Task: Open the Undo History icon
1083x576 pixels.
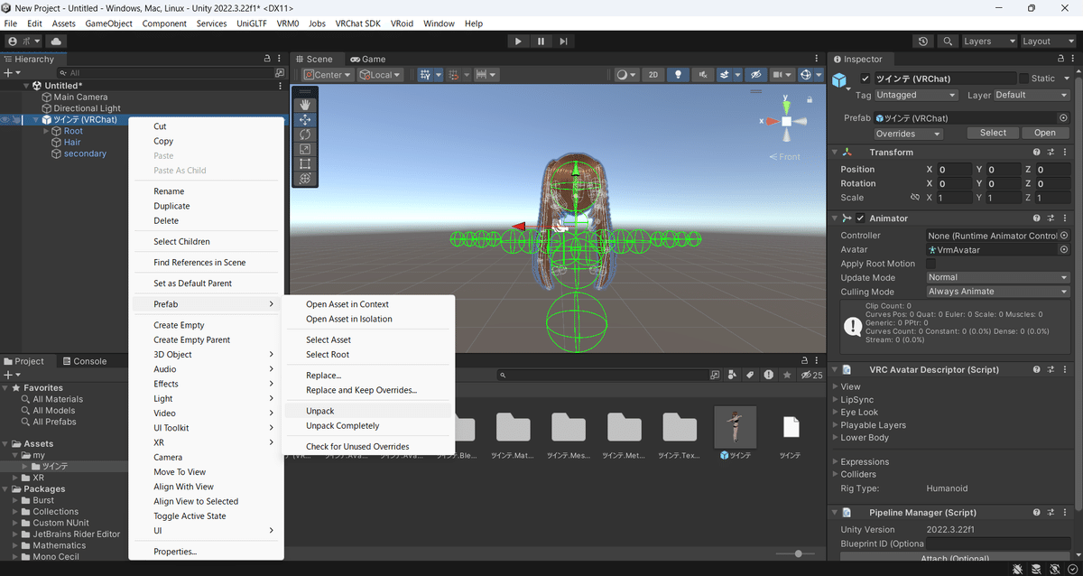Action: click(x=922, y=42)
